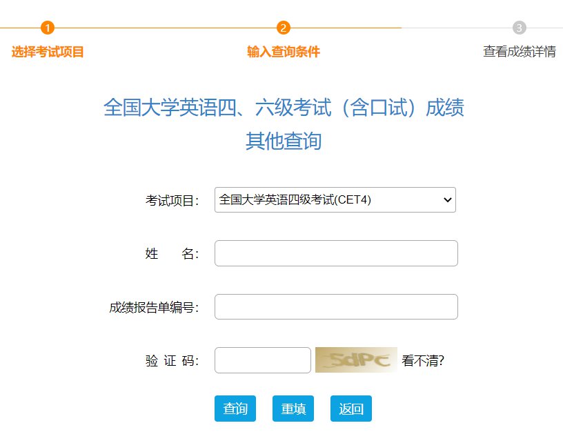Focus the 验证码 captcha text box

click(x=263, y=360)
